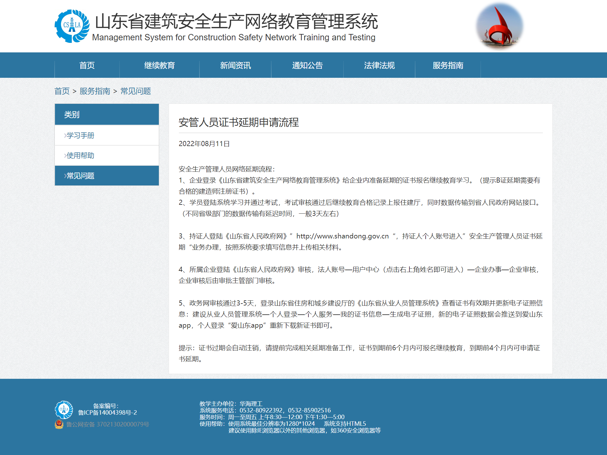This screenshot has height=455, width=607.
Task: Open the 继续教育 navigation menu
Action: coord(160,66)
